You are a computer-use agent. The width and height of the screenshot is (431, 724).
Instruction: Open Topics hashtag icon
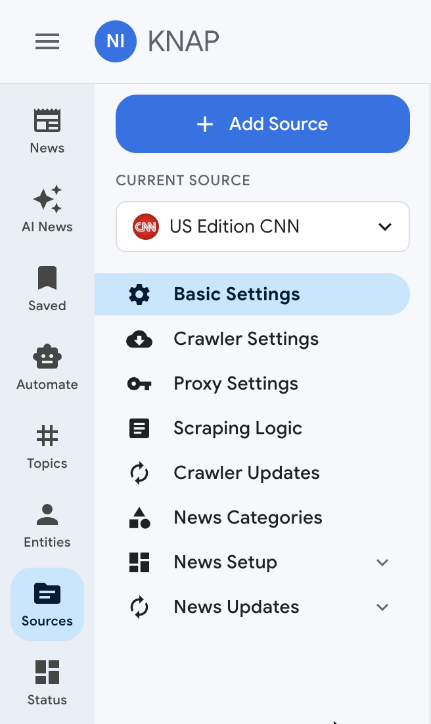click(47, 436)
